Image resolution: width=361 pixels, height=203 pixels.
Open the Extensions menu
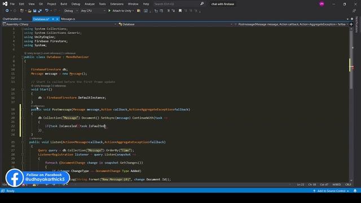point(117,4)
